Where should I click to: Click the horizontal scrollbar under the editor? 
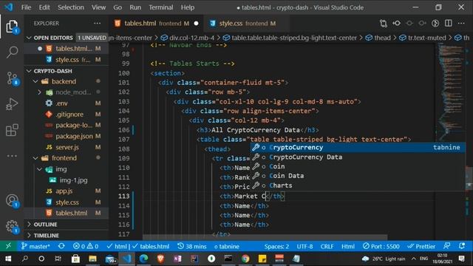pyautogui.click(x=265, y=238)
